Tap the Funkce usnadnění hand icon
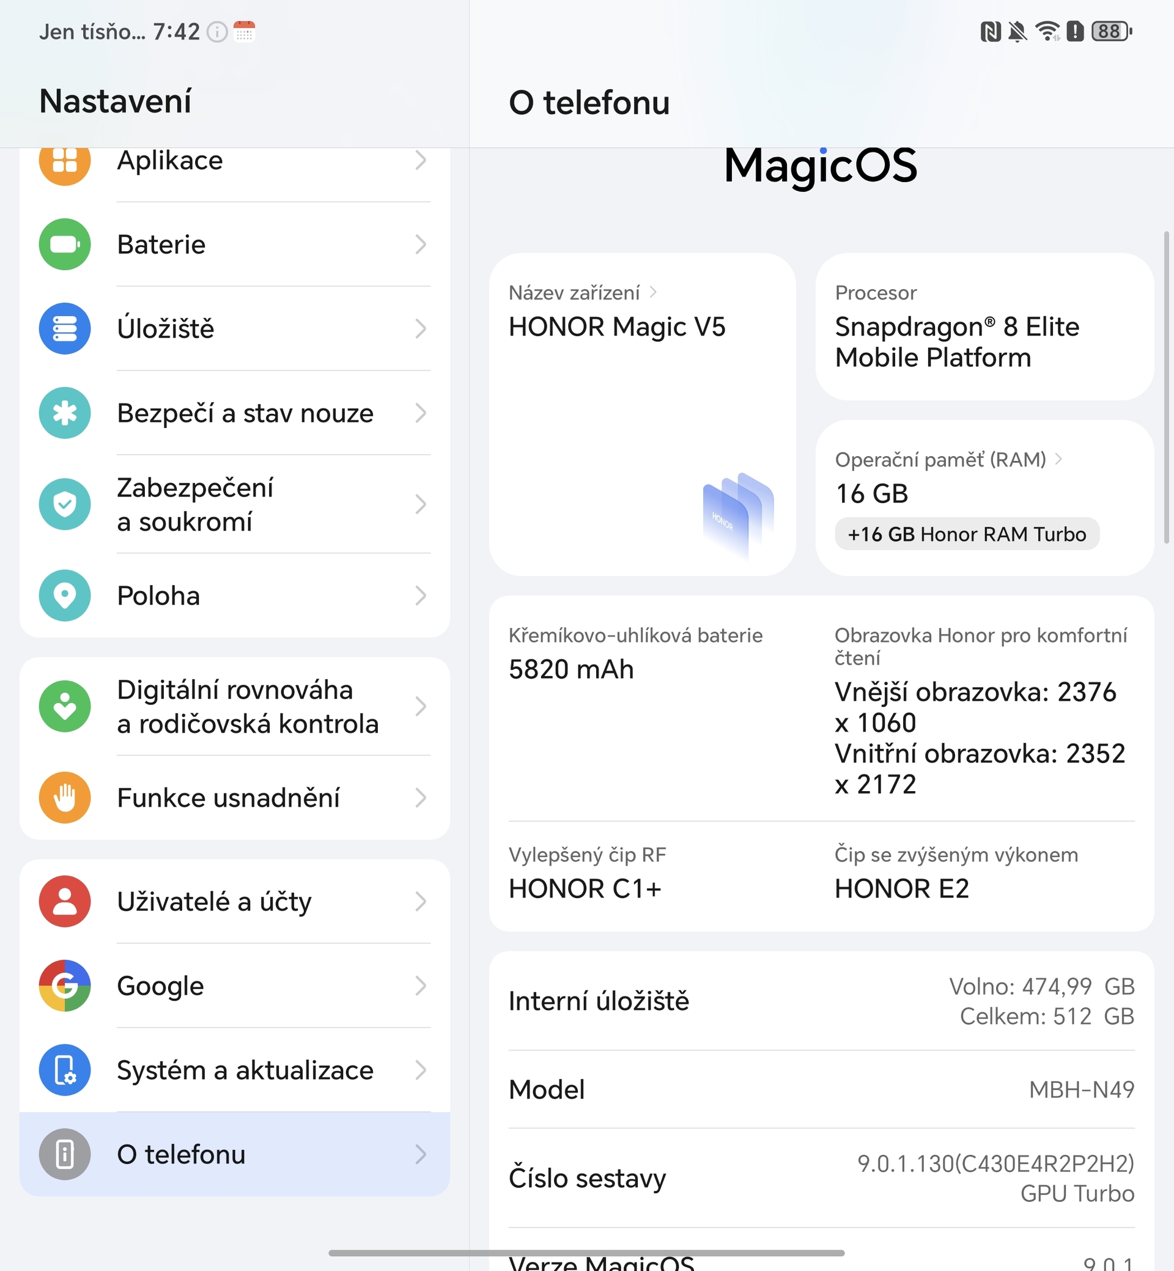Image resolution: width=1174 pixels, height=1271 pixels. 64,798
